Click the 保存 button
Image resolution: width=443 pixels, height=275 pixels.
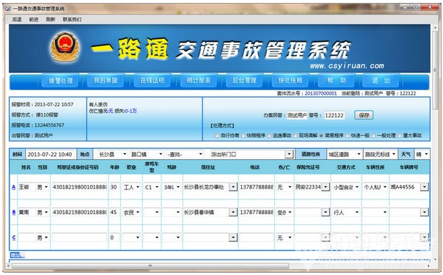[x=364, y=115]
